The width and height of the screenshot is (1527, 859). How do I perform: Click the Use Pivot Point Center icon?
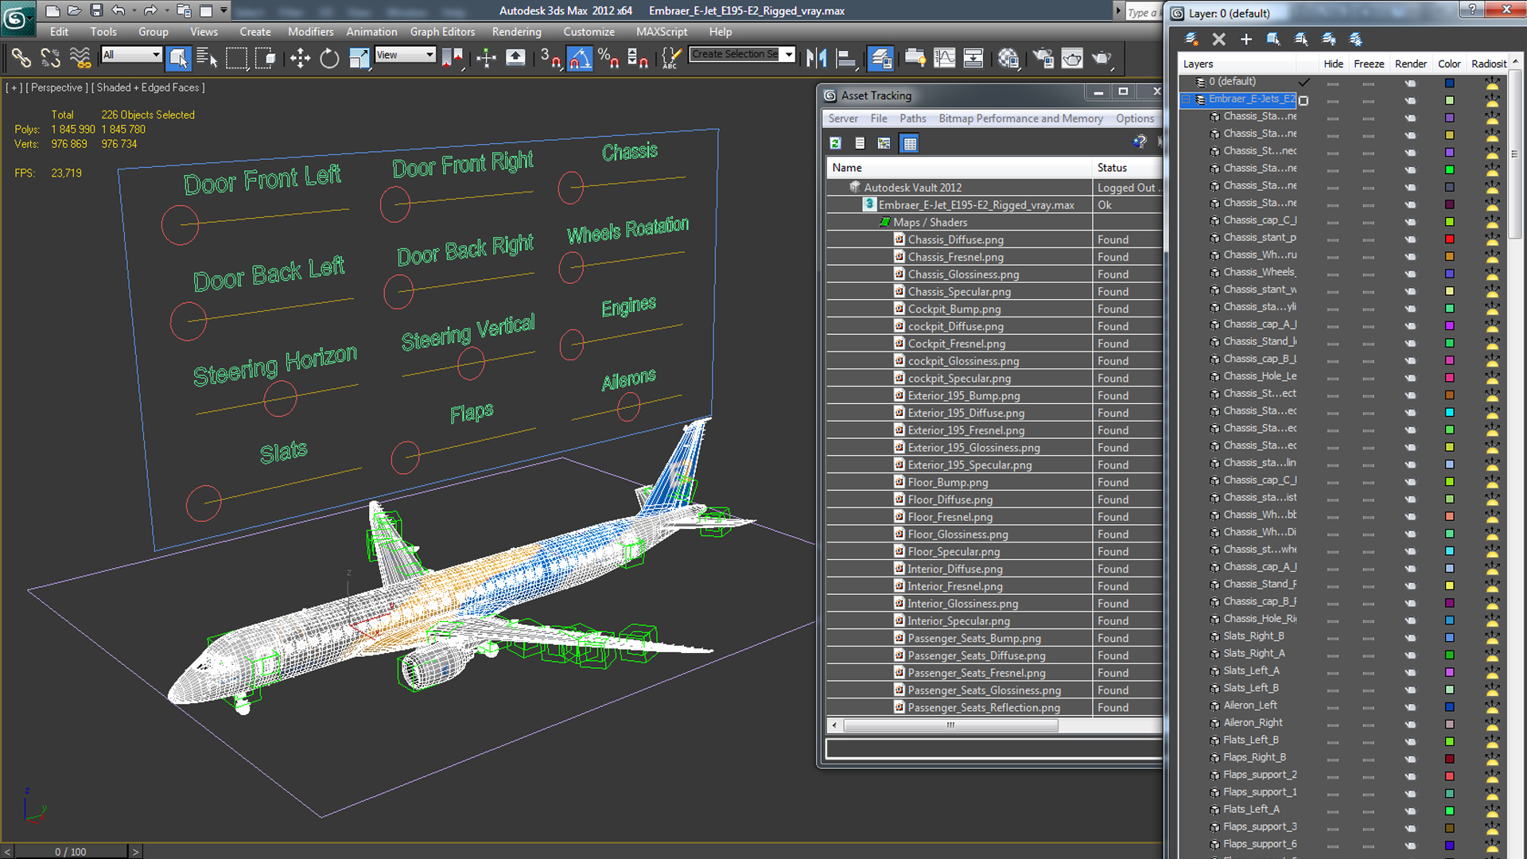pyautogui.click(x=451, y=58)
